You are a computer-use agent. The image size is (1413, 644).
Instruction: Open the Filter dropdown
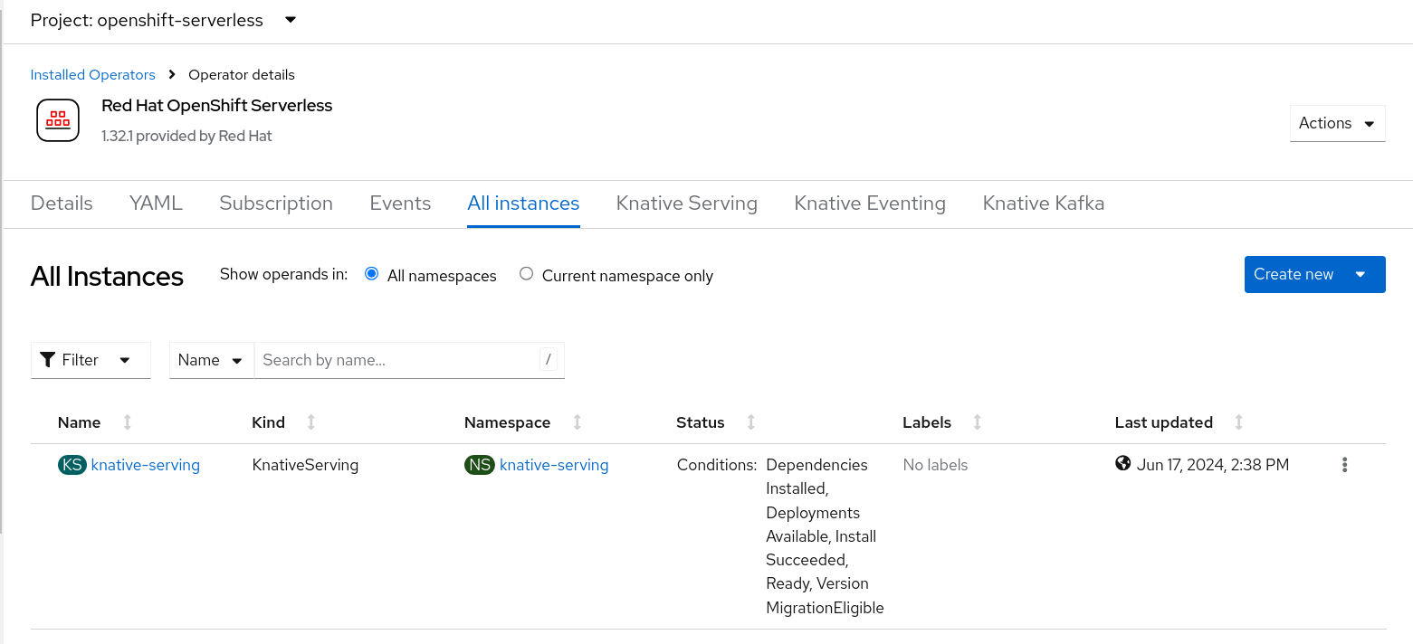(91, 360)
